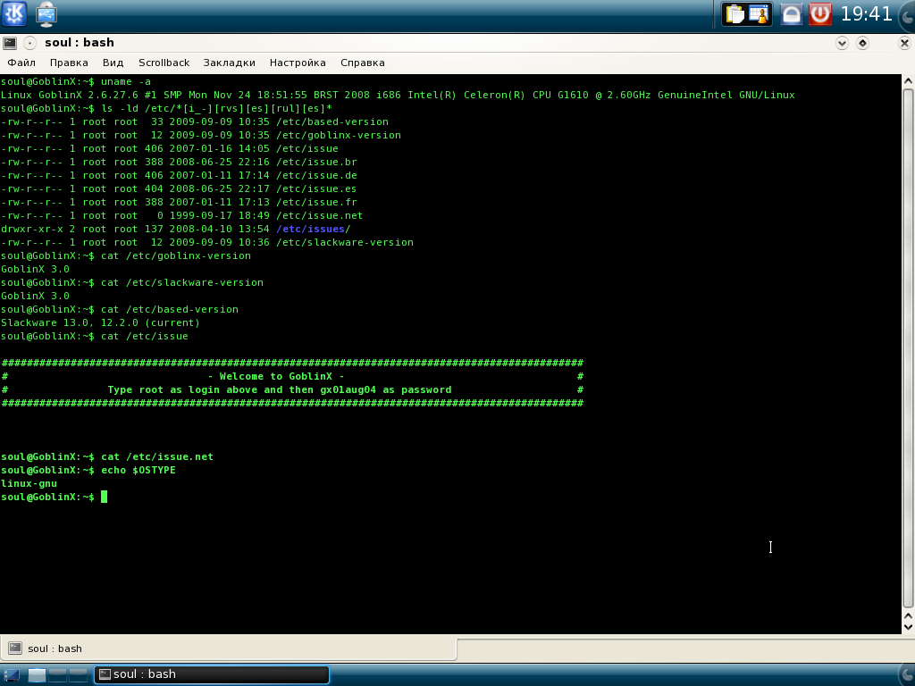Click the '/etc/slackware-version' file in the listing
Screen dimensions: 915x686
point(345,243)
